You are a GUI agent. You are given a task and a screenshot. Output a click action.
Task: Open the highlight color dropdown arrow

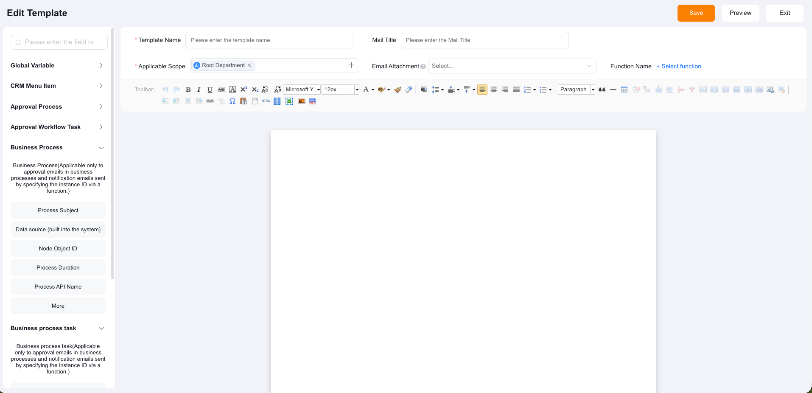pyautogui.click(x=389, y=90)
